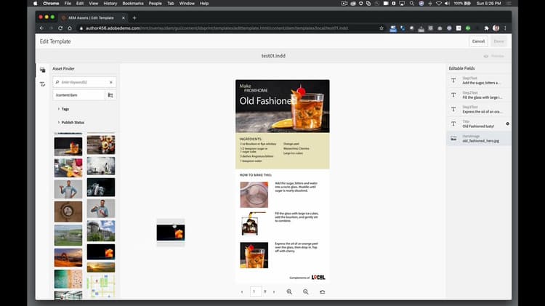The height and width of the screenshot is (306, 545).
Task: Select the old_fashioned_hero.jpg image field
Action: pos(479,138)
